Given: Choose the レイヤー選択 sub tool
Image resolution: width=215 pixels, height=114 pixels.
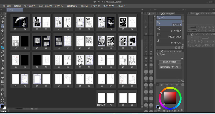Looking at the screenshot, I should click(x=169, y=29).
